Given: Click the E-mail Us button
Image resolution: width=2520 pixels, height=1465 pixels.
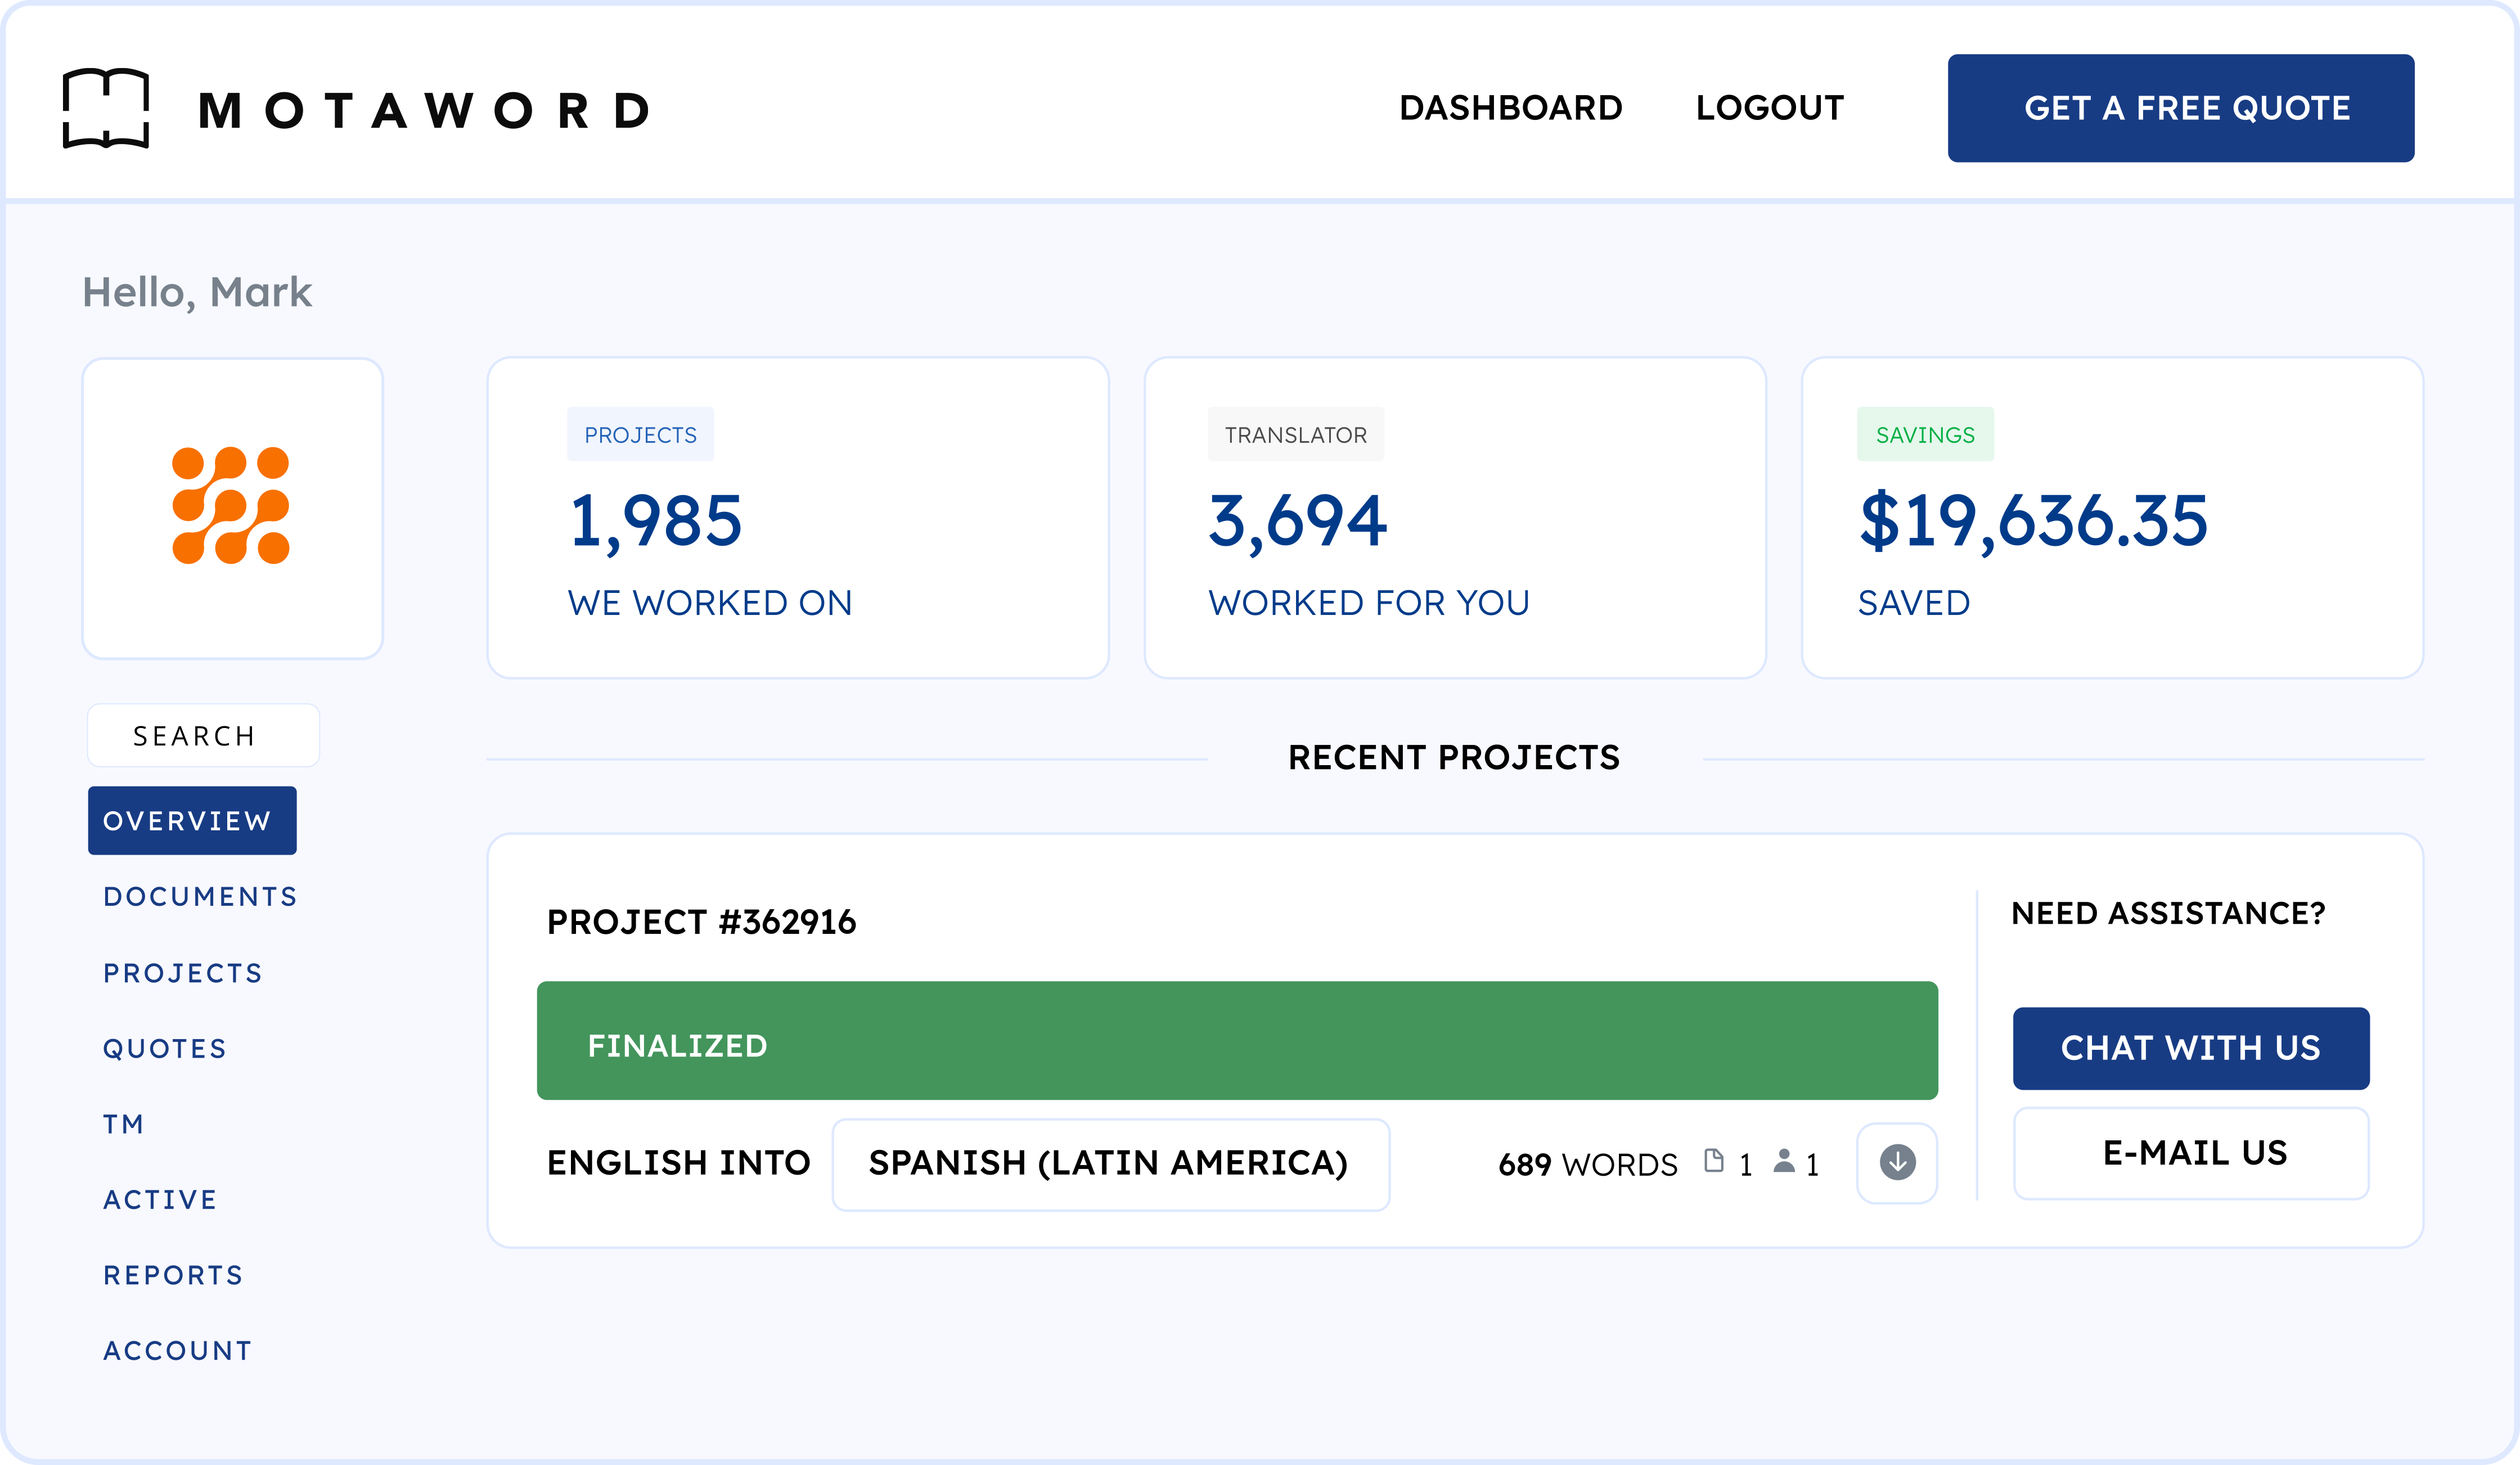Looking at the screenshot, I should 2191,1153.
